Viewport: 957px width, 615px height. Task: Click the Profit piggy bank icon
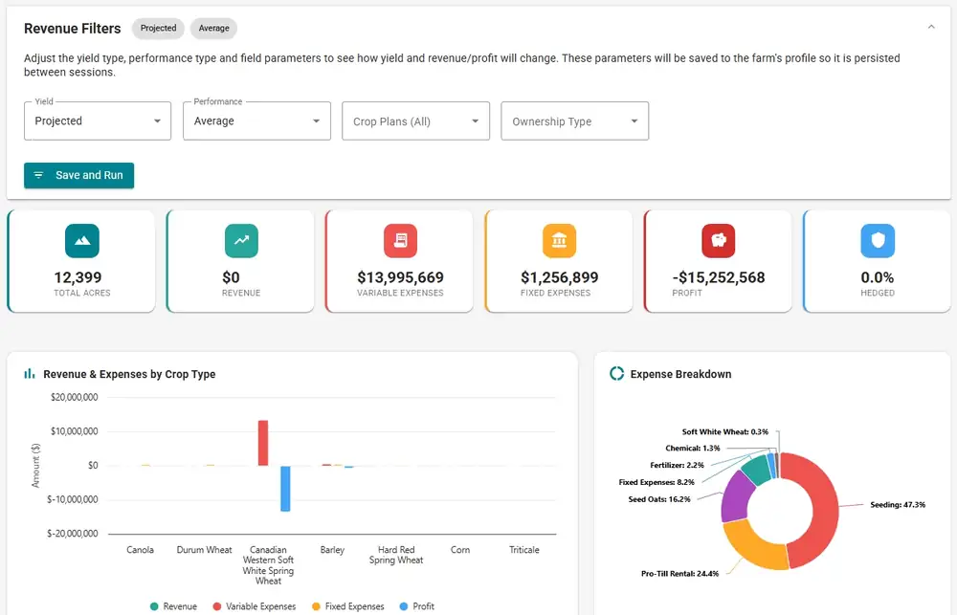point(719,240)
